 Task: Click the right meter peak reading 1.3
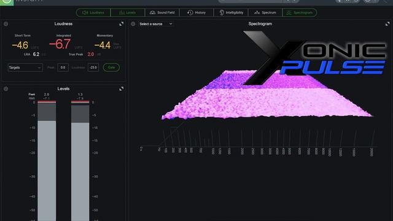[80, 95]
